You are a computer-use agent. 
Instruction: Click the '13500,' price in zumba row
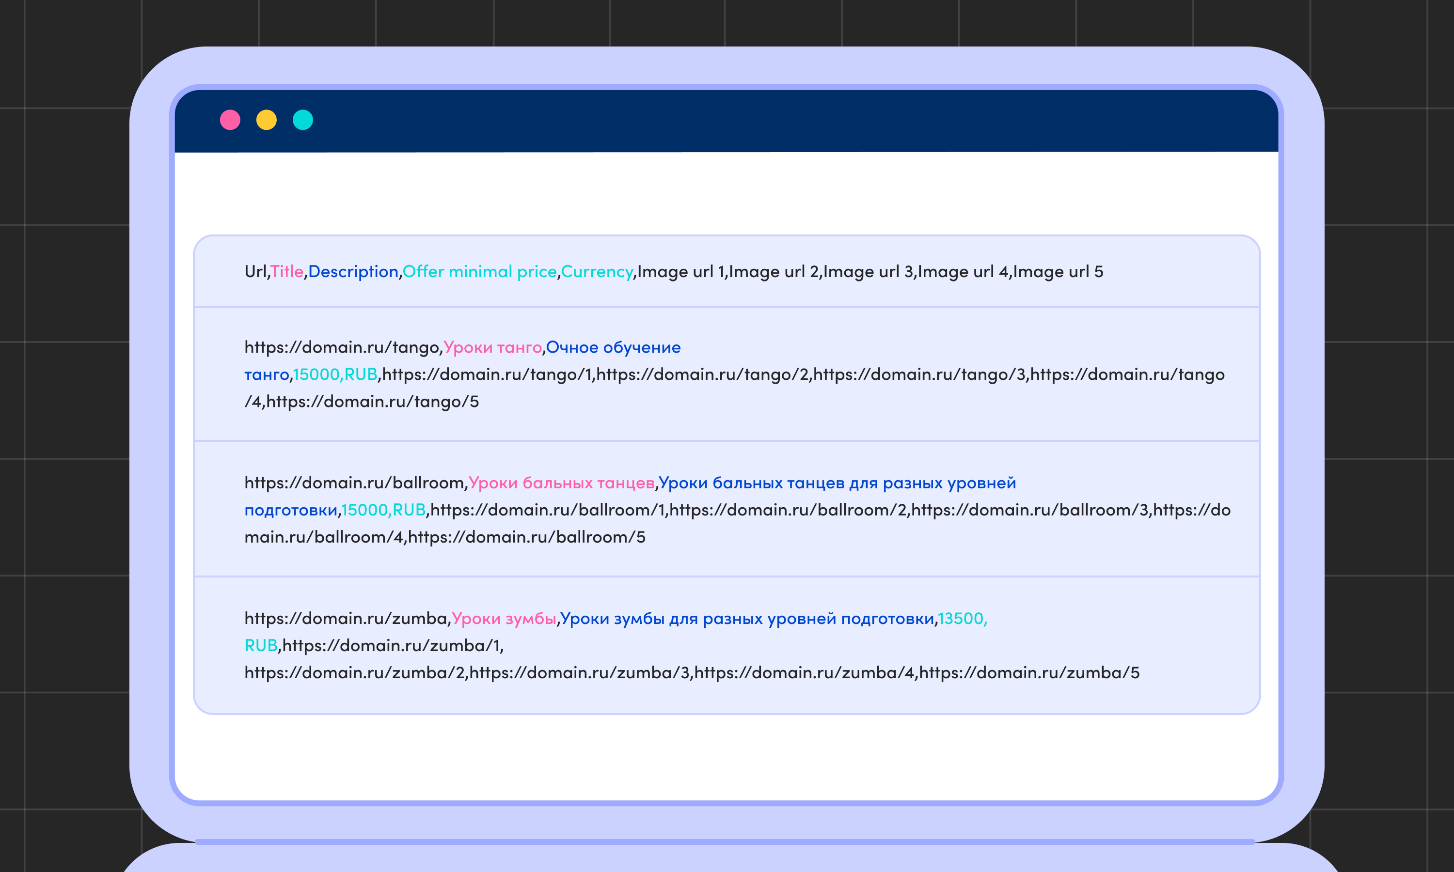point(962,618)
